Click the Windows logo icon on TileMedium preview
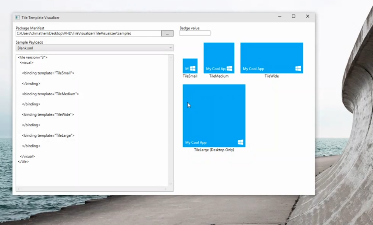The image size is (373, 225). pyautogui.click(x=229, y=69)
